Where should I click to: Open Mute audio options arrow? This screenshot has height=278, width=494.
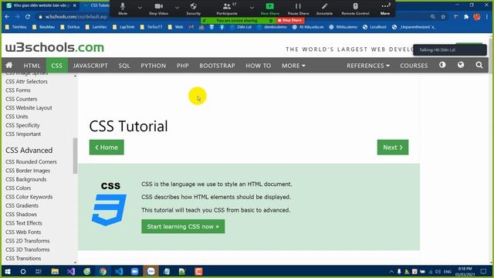[140, 7]
